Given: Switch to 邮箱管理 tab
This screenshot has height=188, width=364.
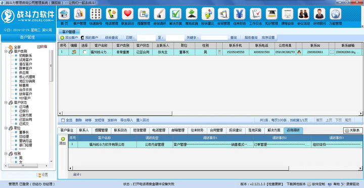Looking at the screenshot, I should click(178, 130).
